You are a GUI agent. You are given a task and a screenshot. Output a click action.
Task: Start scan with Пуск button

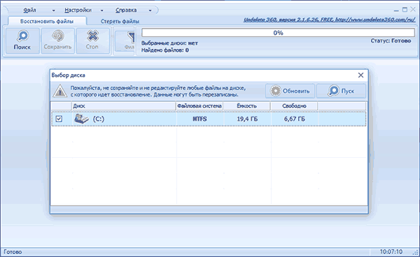[342, 91]
